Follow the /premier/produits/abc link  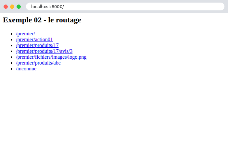38,63
